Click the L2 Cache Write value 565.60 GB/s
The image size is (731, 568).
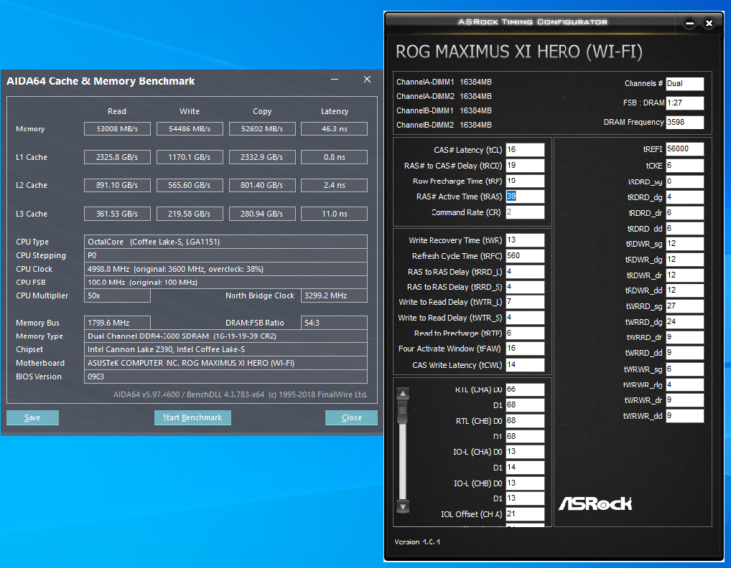(x=190, y=185)
